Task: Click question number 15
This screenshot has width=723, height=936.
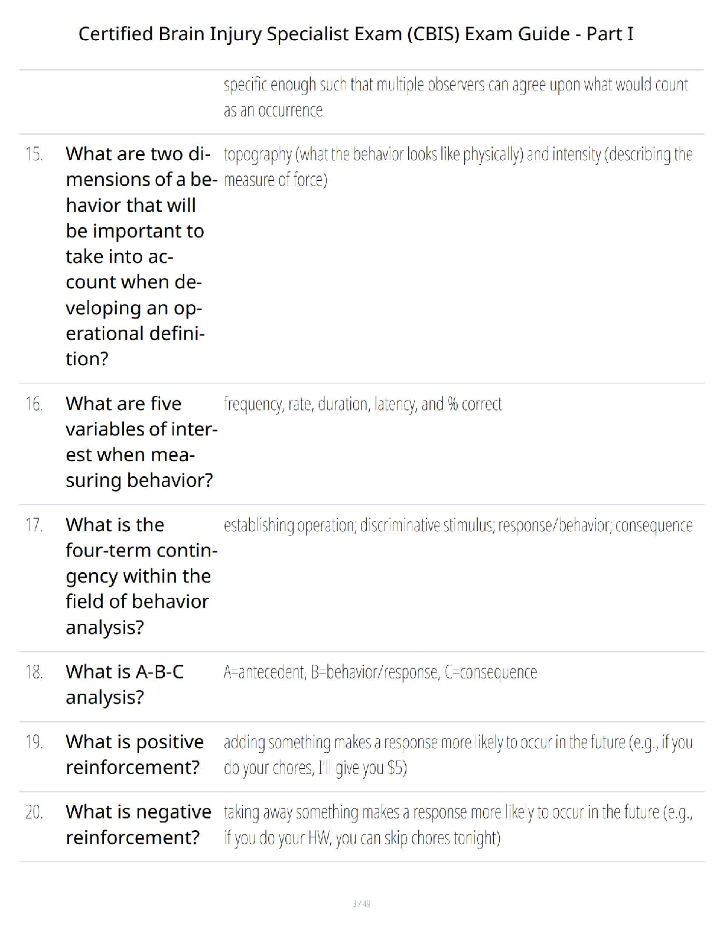Action: click(x=34, y=154)
